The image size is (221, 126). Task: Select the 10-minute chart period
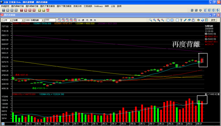coord(63,20)
